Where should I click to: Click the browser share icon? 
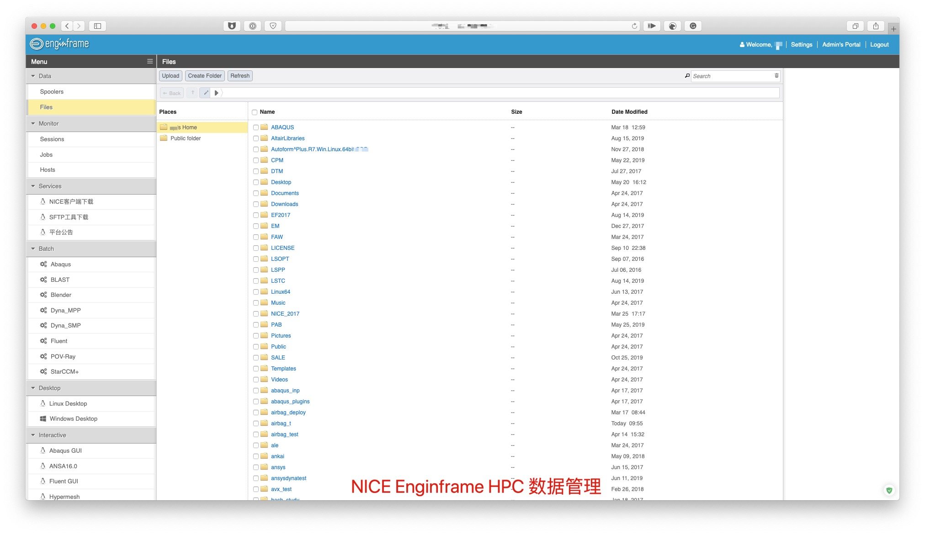[876, 26]
